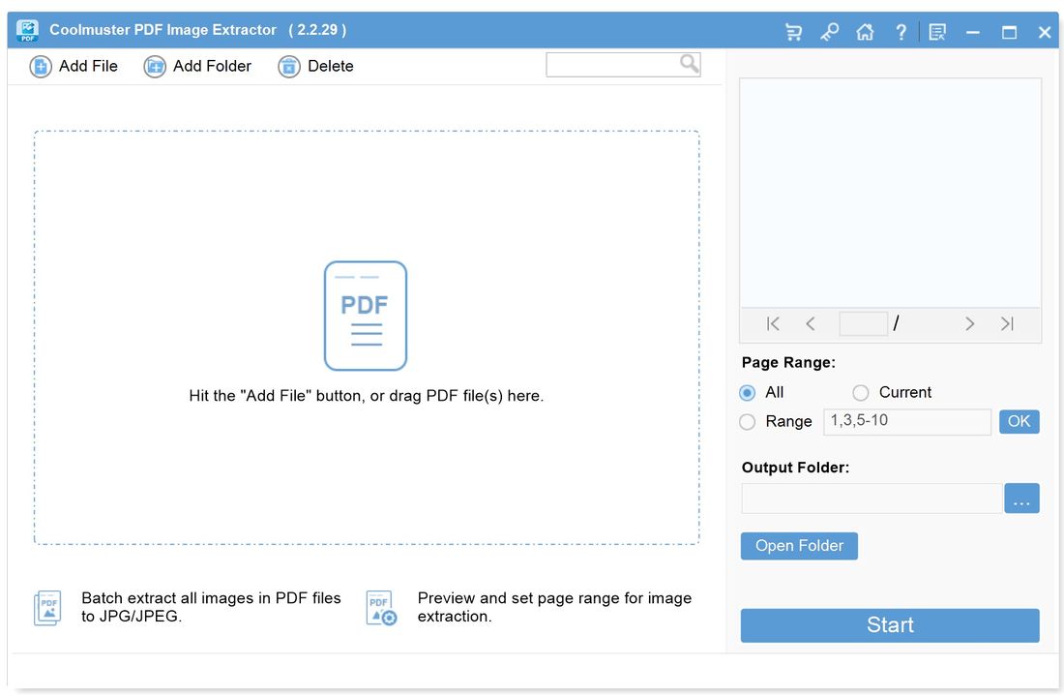Viewport: 1064px width, 696px height.
Task: Jump to first page with leftmost navigation arrow
Action: [x=772, y=323]
